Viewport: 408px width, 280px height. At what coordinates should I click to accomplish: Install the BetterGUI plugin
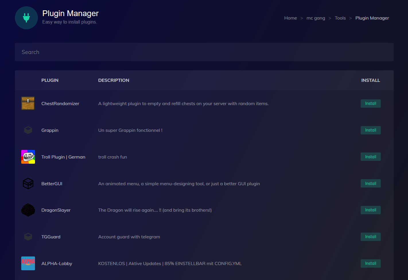(x=371, y=184)
